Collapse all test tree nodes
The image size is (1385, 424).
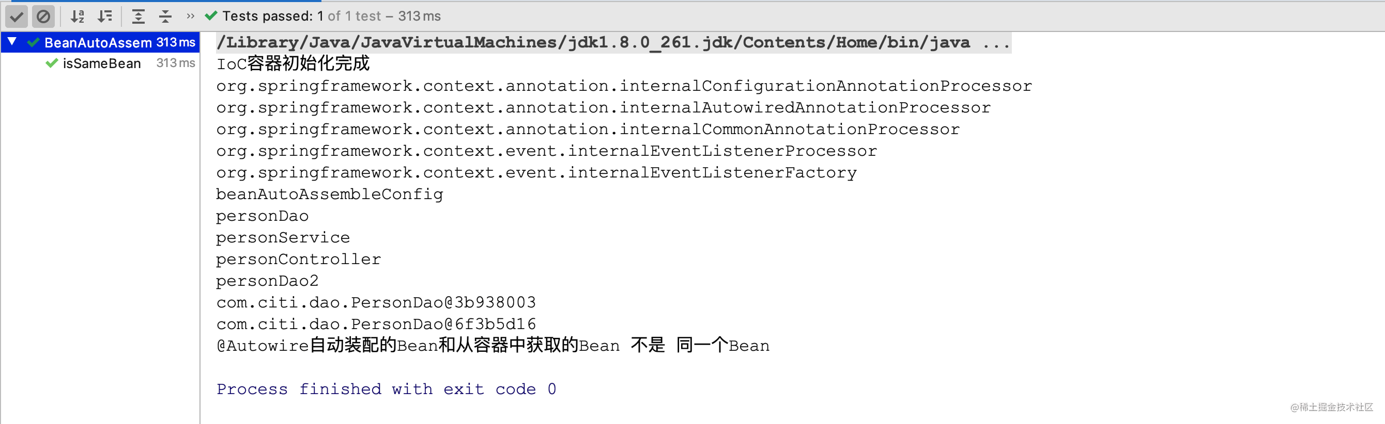click(x=165, y=17)
